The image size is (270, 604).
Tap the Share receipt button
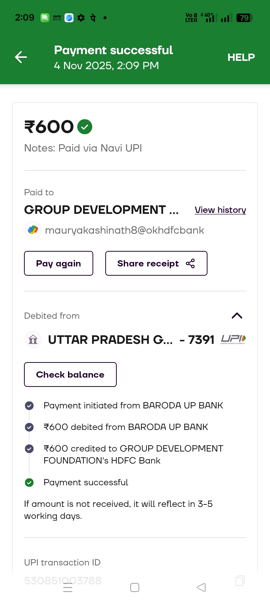coord(156,263)
